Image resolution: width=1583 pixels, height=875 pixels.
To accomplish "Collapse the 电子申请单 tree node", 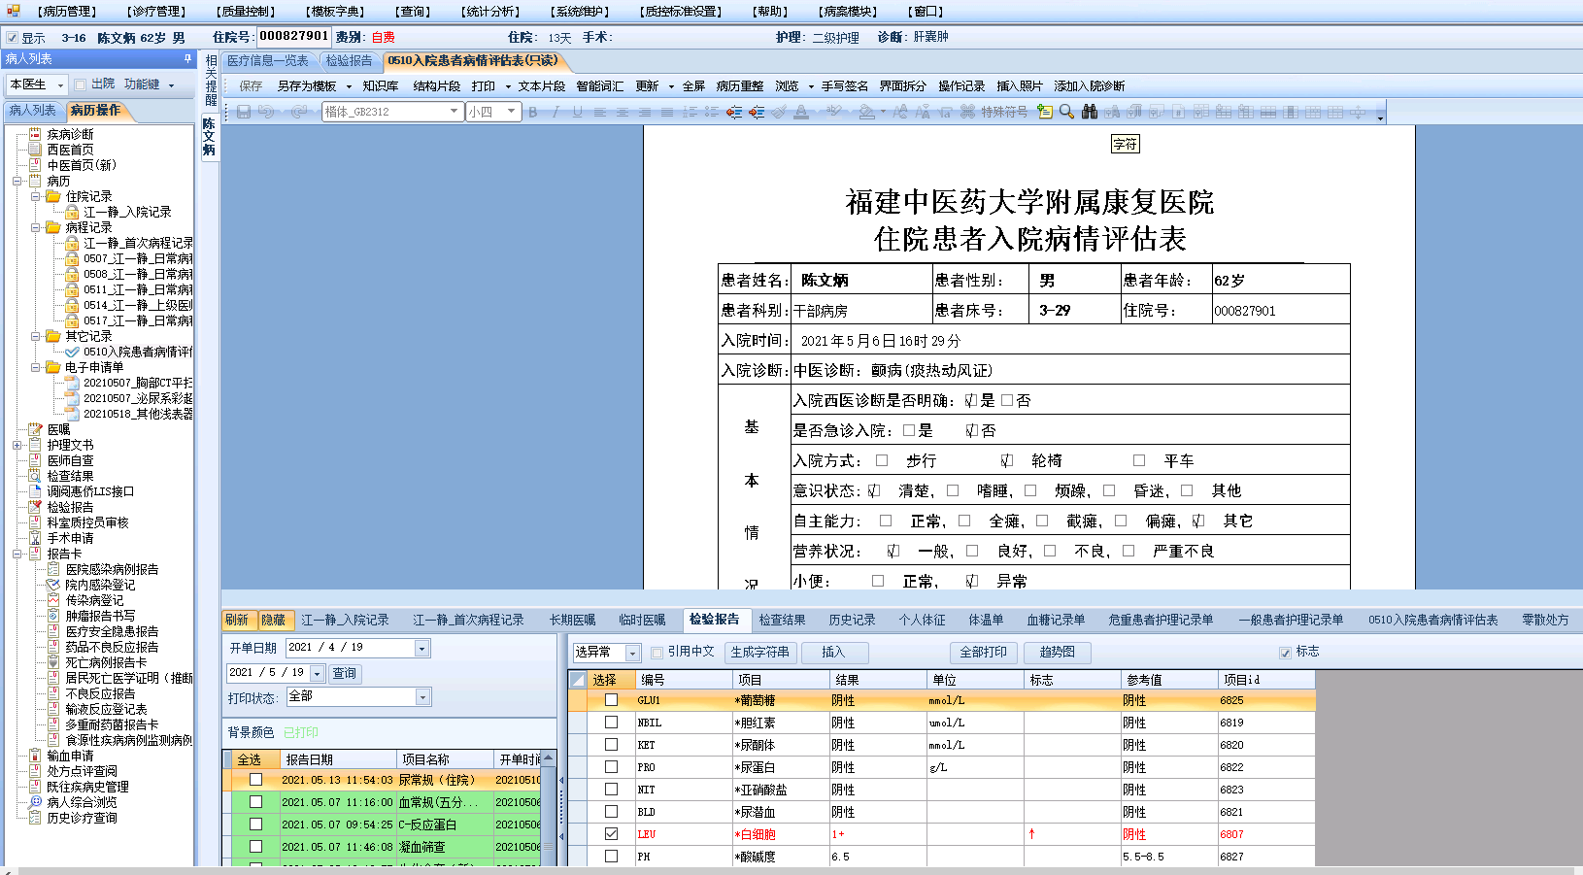I will pos(35,367).
